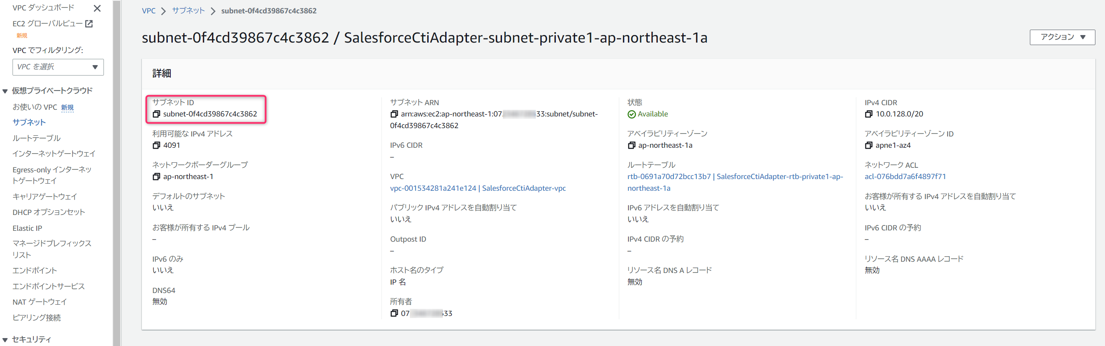The image size is (1105, 346).
Task: Open Elastic IP in sidebar
Action: pos(28,228)
